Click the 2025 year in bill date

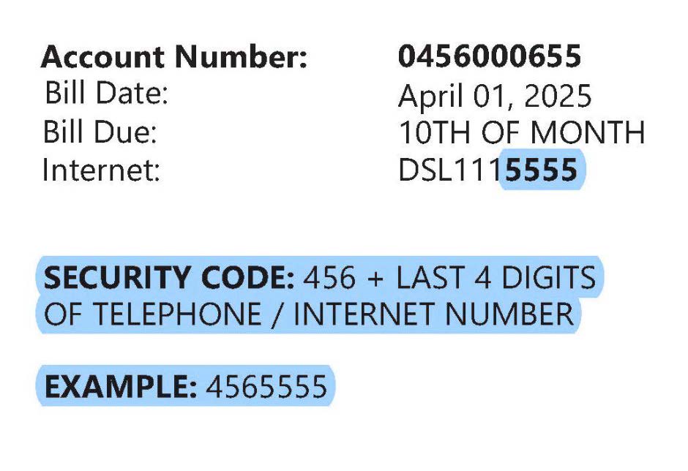(558, 96)
